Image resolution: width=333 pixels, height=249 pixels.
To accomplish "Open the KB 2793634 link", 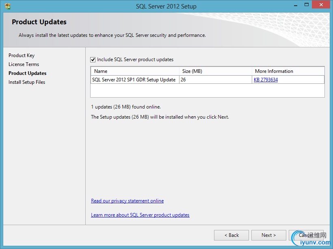I will (266, 80).
